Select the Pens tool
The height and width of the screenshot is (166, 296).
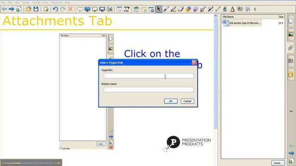tap(166, 9)
